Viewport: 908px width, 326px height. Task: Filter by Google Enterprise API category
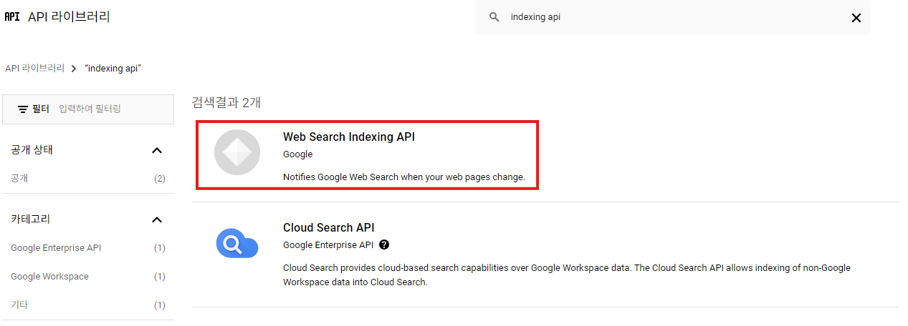[x=56, y=248]
